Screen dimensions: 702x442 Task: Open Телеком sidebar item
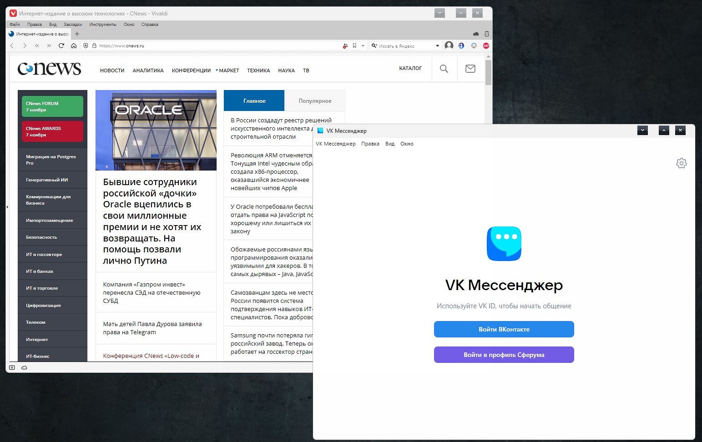[52, 322]
